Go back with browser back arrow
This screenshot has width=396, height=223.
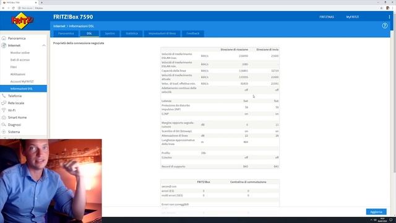click(3, 8)
